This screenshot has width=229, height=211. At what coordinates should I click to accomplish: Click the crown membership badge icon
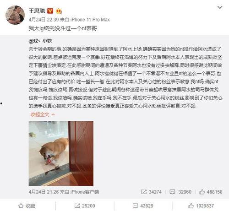click(x=59, y=11)
